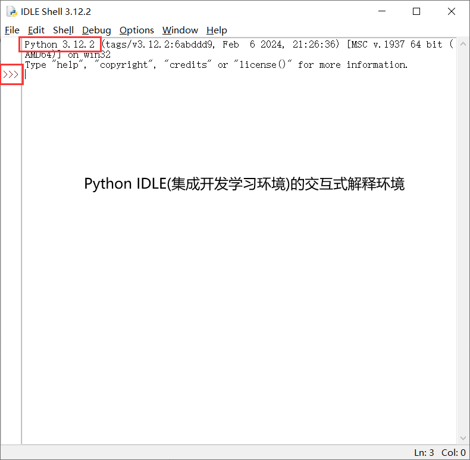Click the Ln: 3 status indicator
The width and height of the screenshot is (470, 460).
point(424,453)
